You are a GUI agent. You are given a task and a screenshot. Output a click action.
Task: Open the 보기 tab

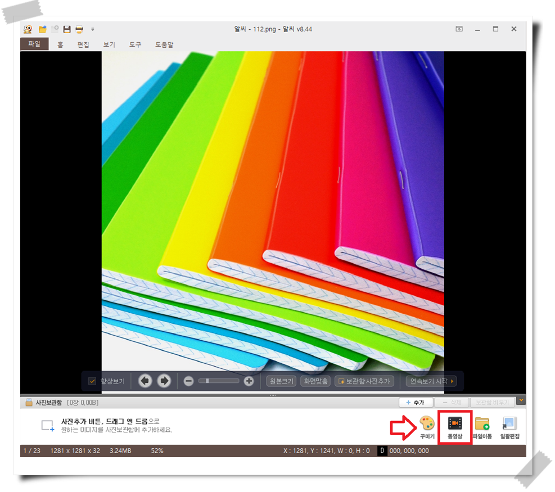109,44
